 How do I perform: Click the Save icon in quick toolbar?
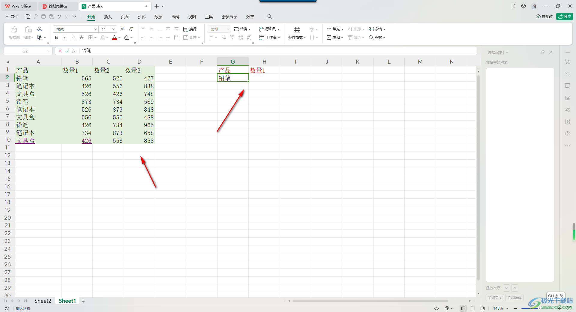28,16
